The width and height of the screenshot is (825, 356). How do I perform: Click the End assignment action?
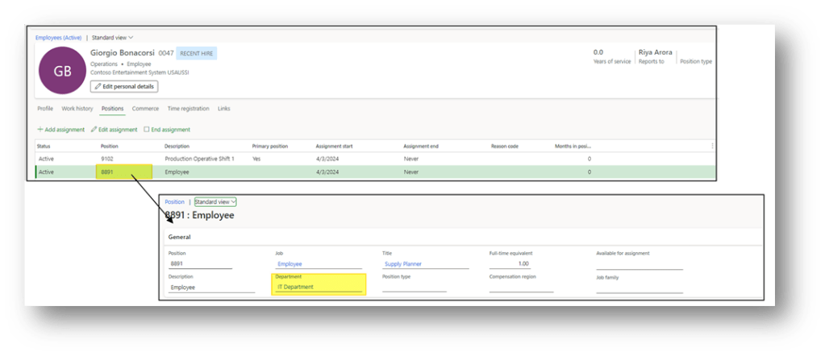coord(167,129)
